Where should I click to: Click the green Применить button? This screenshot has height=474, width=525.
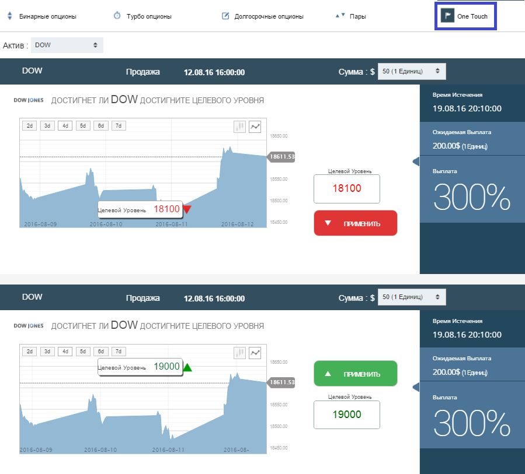pos(356,374)
